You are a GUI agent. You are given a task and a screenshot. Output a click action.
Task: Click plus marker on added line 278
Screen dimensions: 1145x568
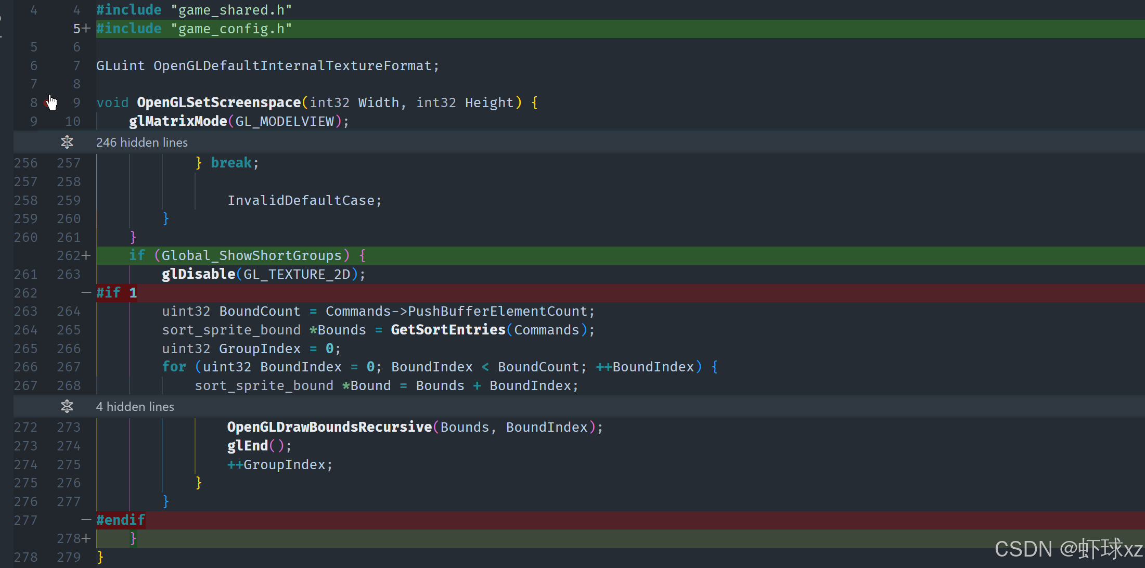[86, 538]
